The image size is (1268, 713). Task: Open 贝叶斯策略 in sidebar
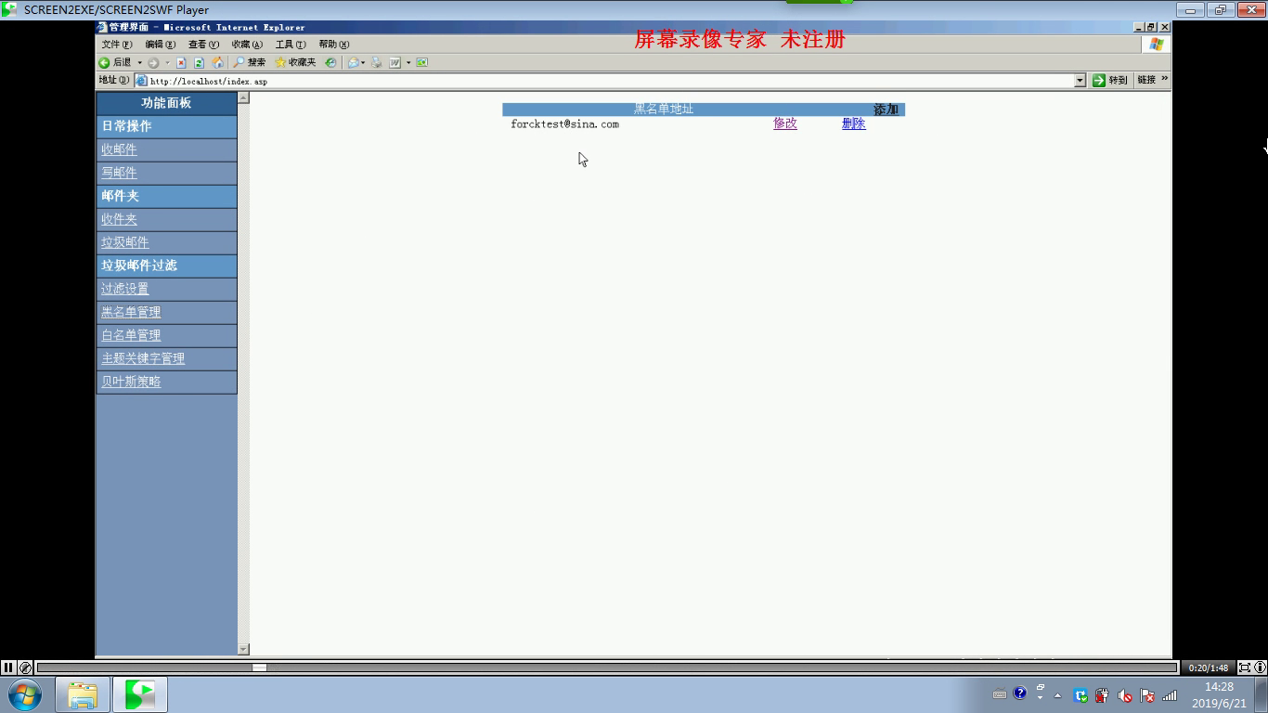point(131,382)
